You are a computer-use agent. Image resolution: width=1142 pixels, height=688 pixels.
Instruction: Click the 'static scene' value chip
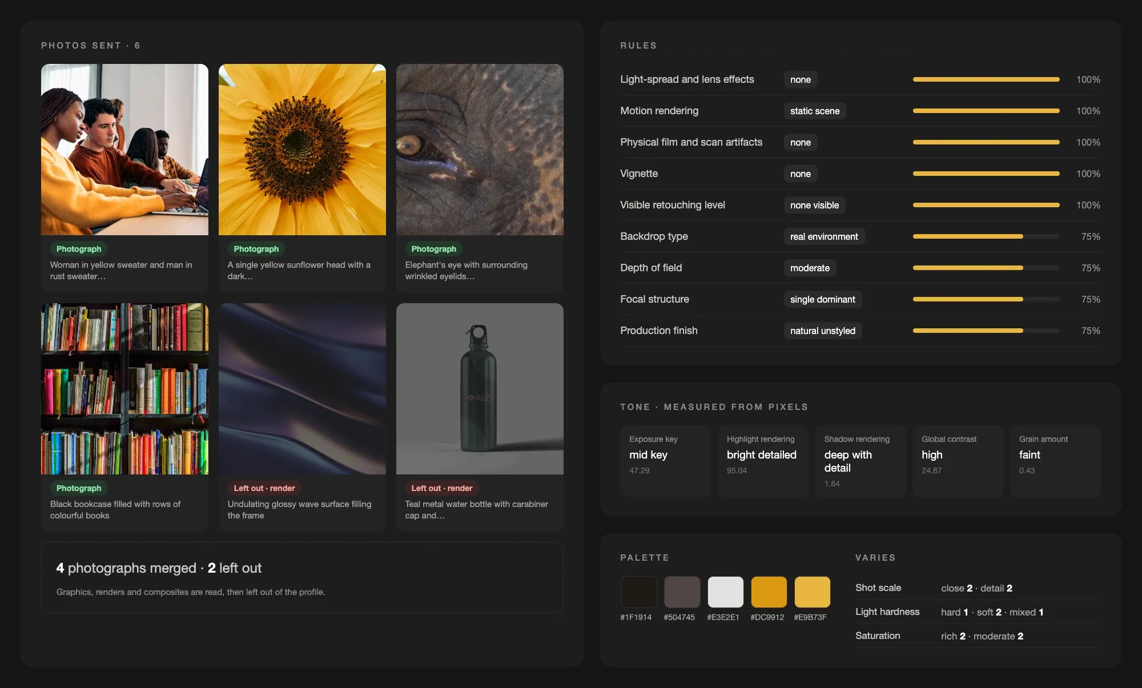tap(815, 111)
